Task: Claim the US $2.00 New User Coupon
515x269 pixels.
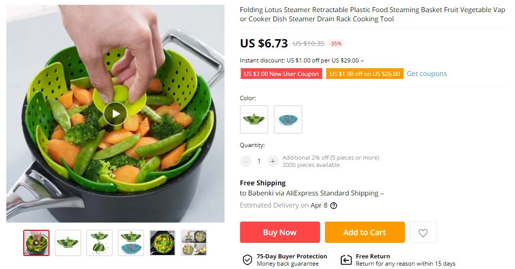Action: point(281,74)
